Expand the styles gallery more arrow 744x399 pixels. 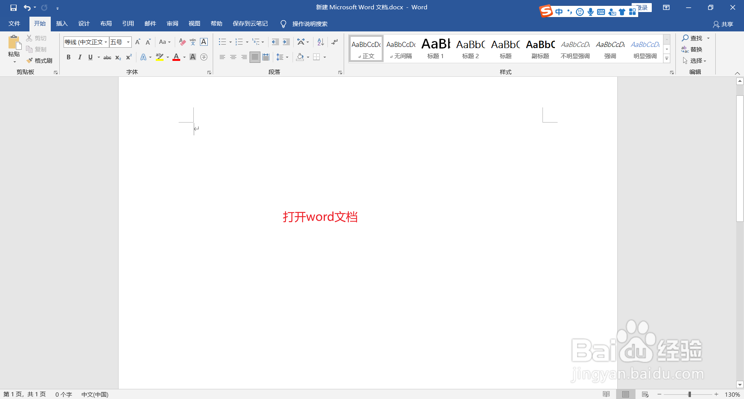pos(667,59)
